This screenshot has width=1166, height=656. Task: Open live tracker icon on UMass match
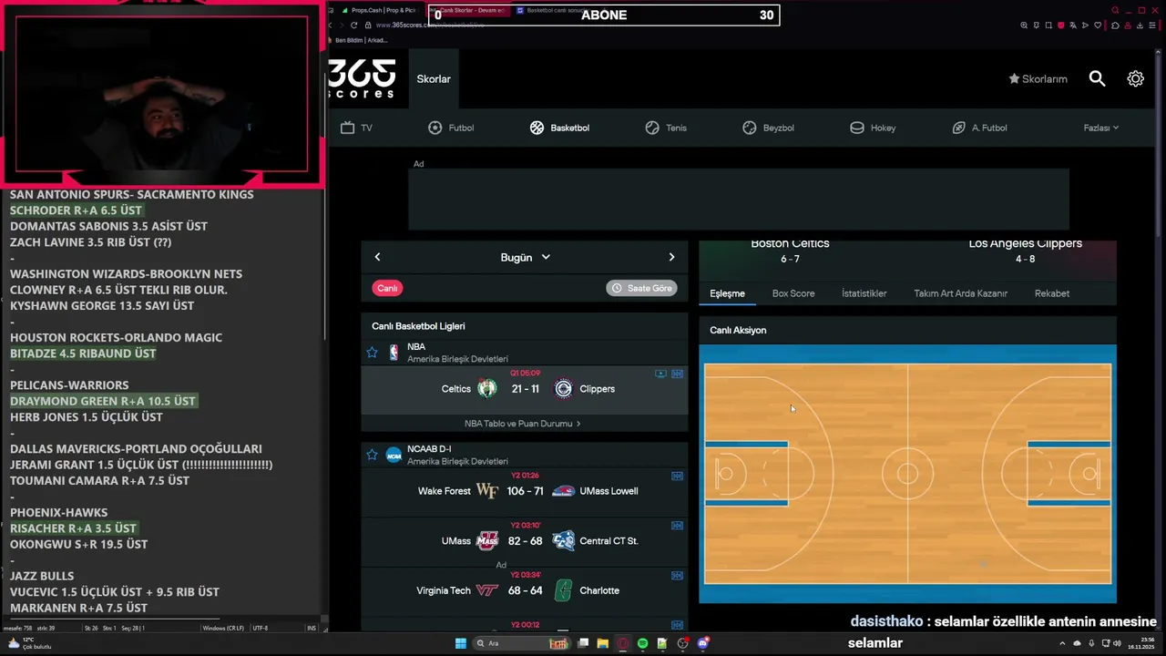677,525
